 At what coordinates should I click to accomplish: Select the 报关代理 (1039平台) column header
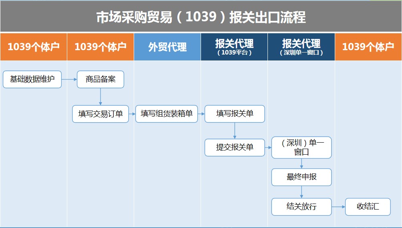pyautogui.click(x=234, y=47)
